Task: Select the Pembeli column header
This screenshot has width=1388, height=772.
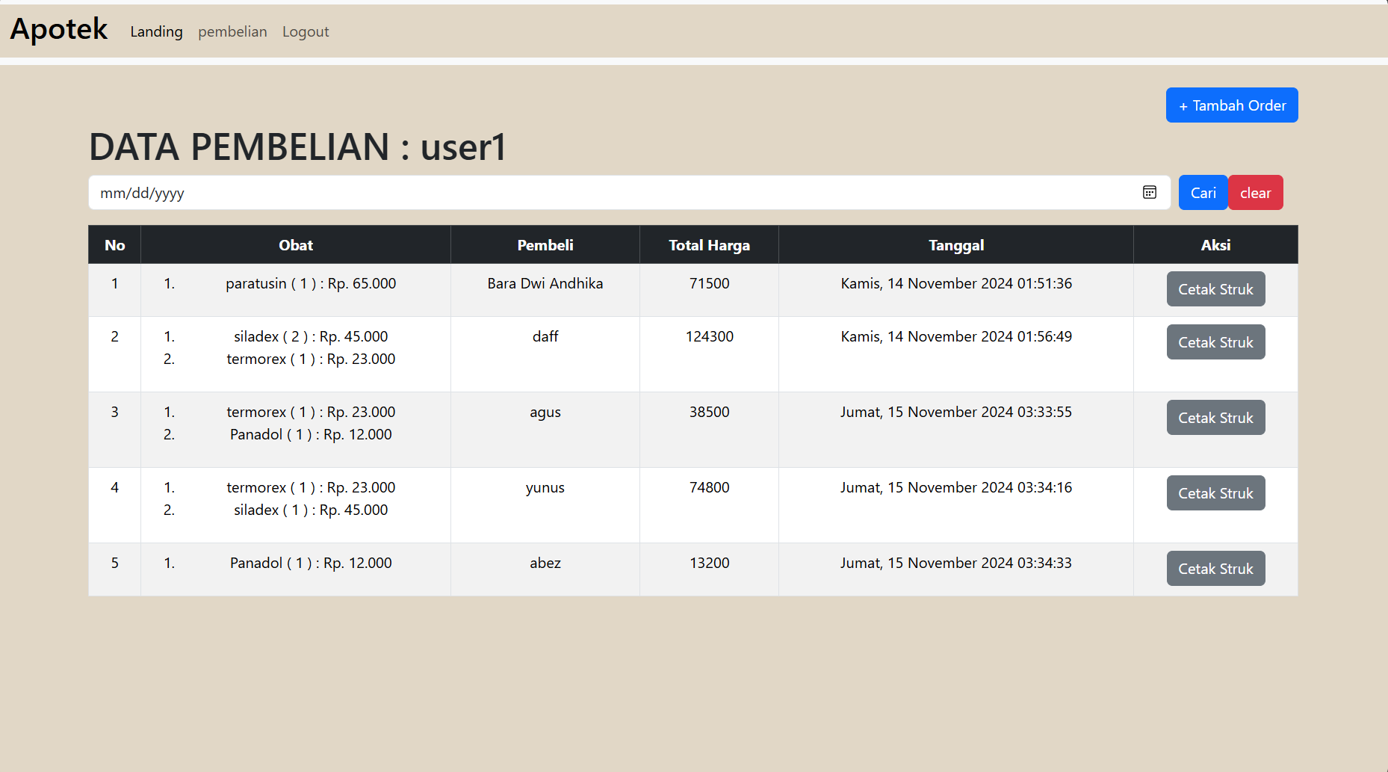Action: [545, 245]
